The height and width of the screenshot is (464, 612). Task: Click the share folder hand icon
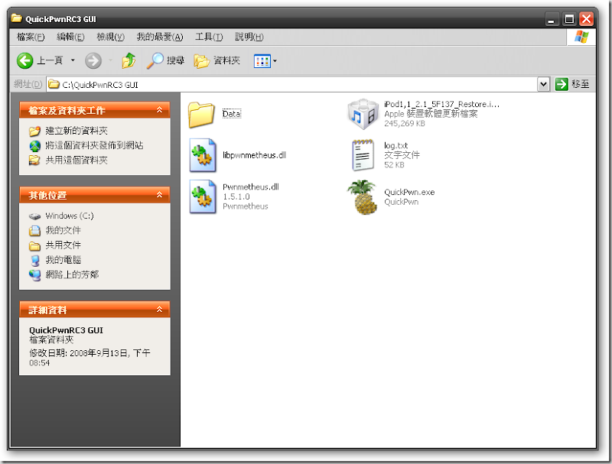tap(34, 161)
